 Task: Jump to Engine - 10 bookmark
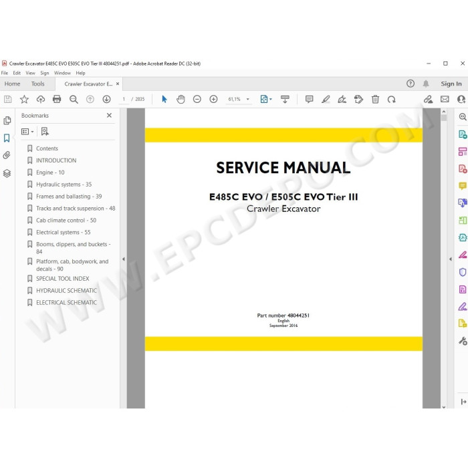point(50,172)
